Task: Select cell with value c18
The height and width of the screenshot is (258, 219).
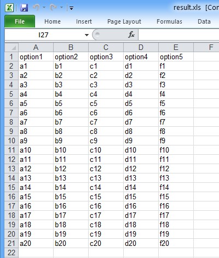Action: 106,225
